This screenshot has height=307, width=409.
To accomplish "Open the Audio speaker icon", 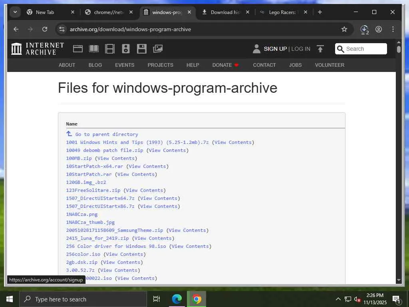I will tap(126, 49).
